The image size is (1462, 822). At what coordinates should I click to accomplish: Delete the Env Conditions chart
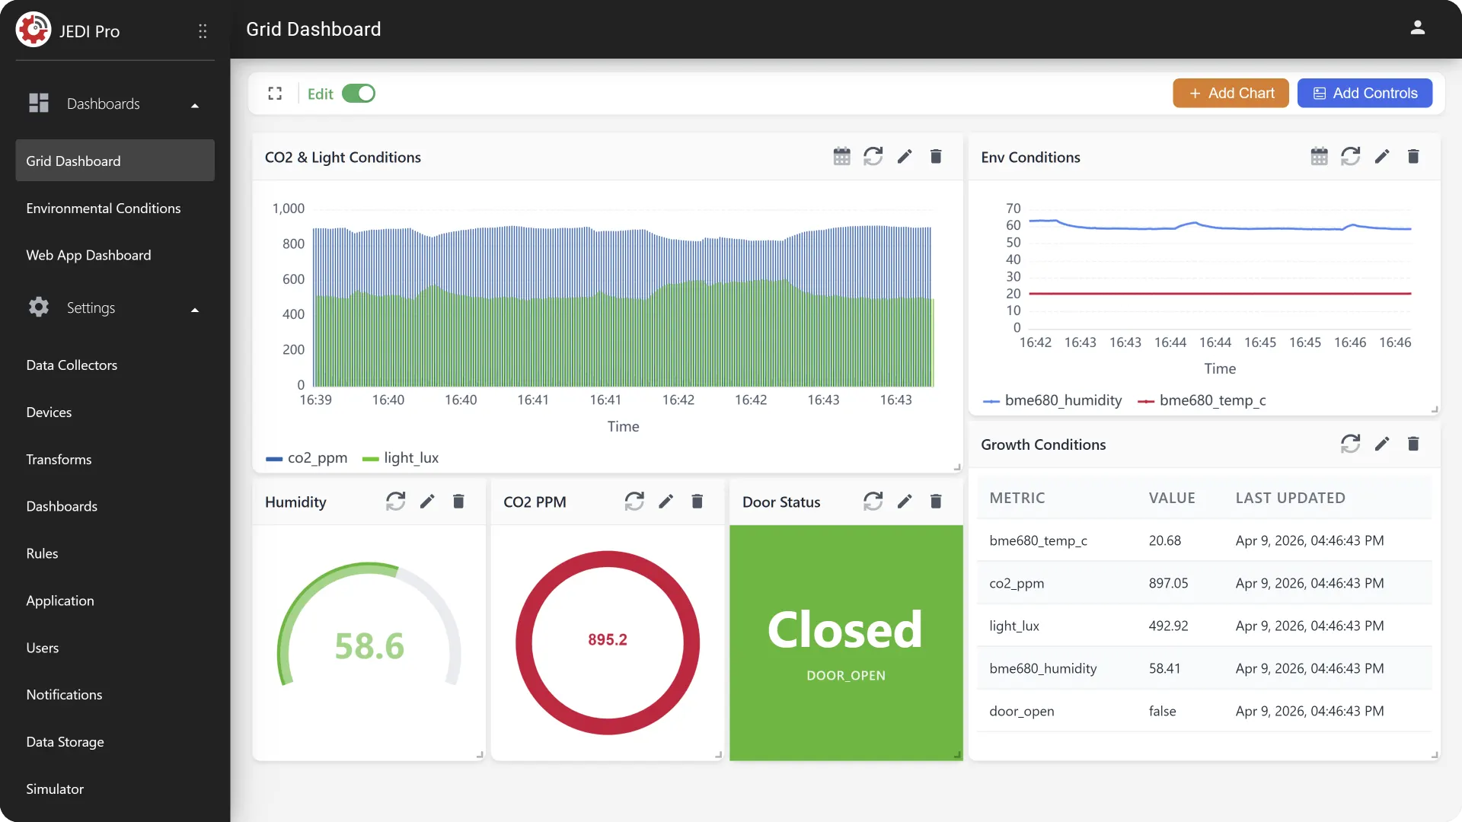point(1413,157)
